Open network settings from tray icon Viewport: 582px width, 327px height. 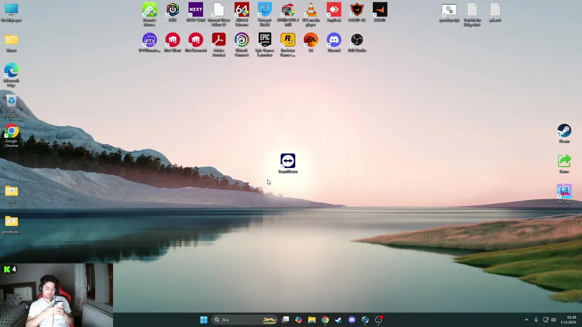(x=546, y=320)
